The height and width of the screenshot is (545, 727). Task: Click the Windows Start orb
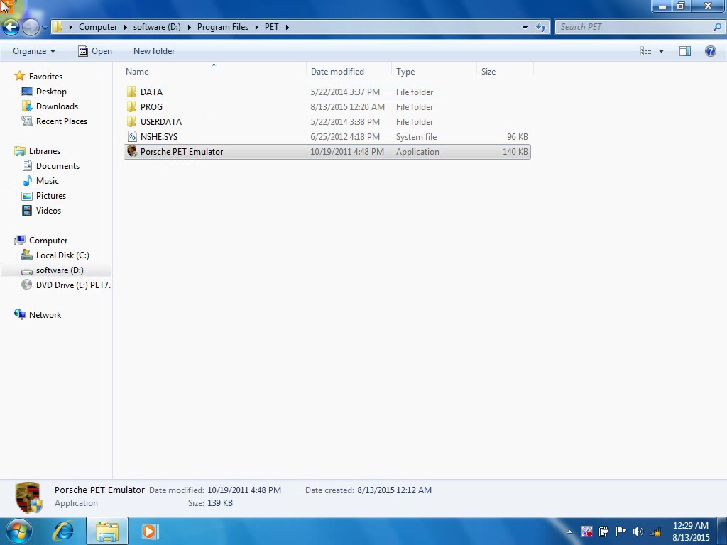pos(18,531)
